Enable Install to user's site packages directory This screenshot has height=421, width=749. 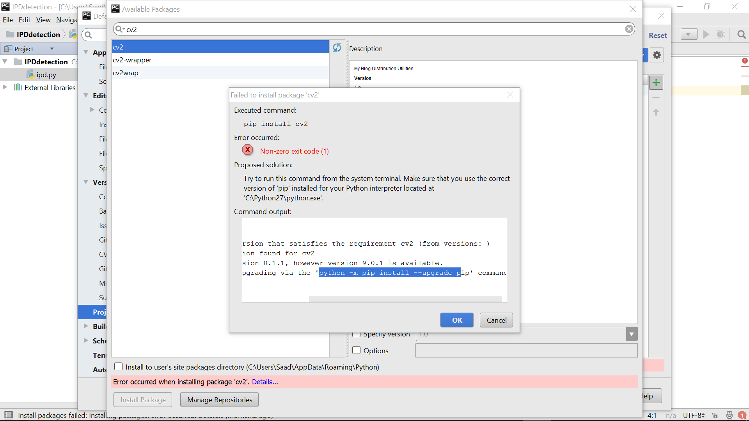pos(119,366)
